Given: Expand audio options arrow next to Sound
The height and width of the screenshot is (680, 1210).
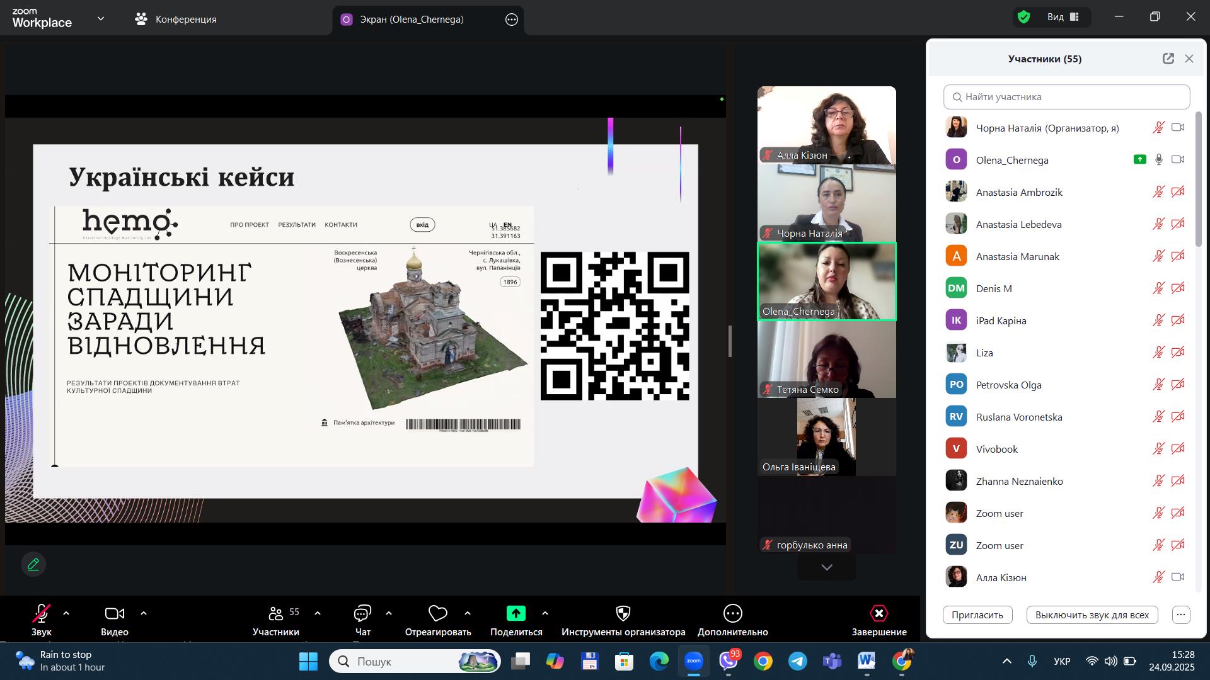Looking at the screenshot, I should click(66, 613).
